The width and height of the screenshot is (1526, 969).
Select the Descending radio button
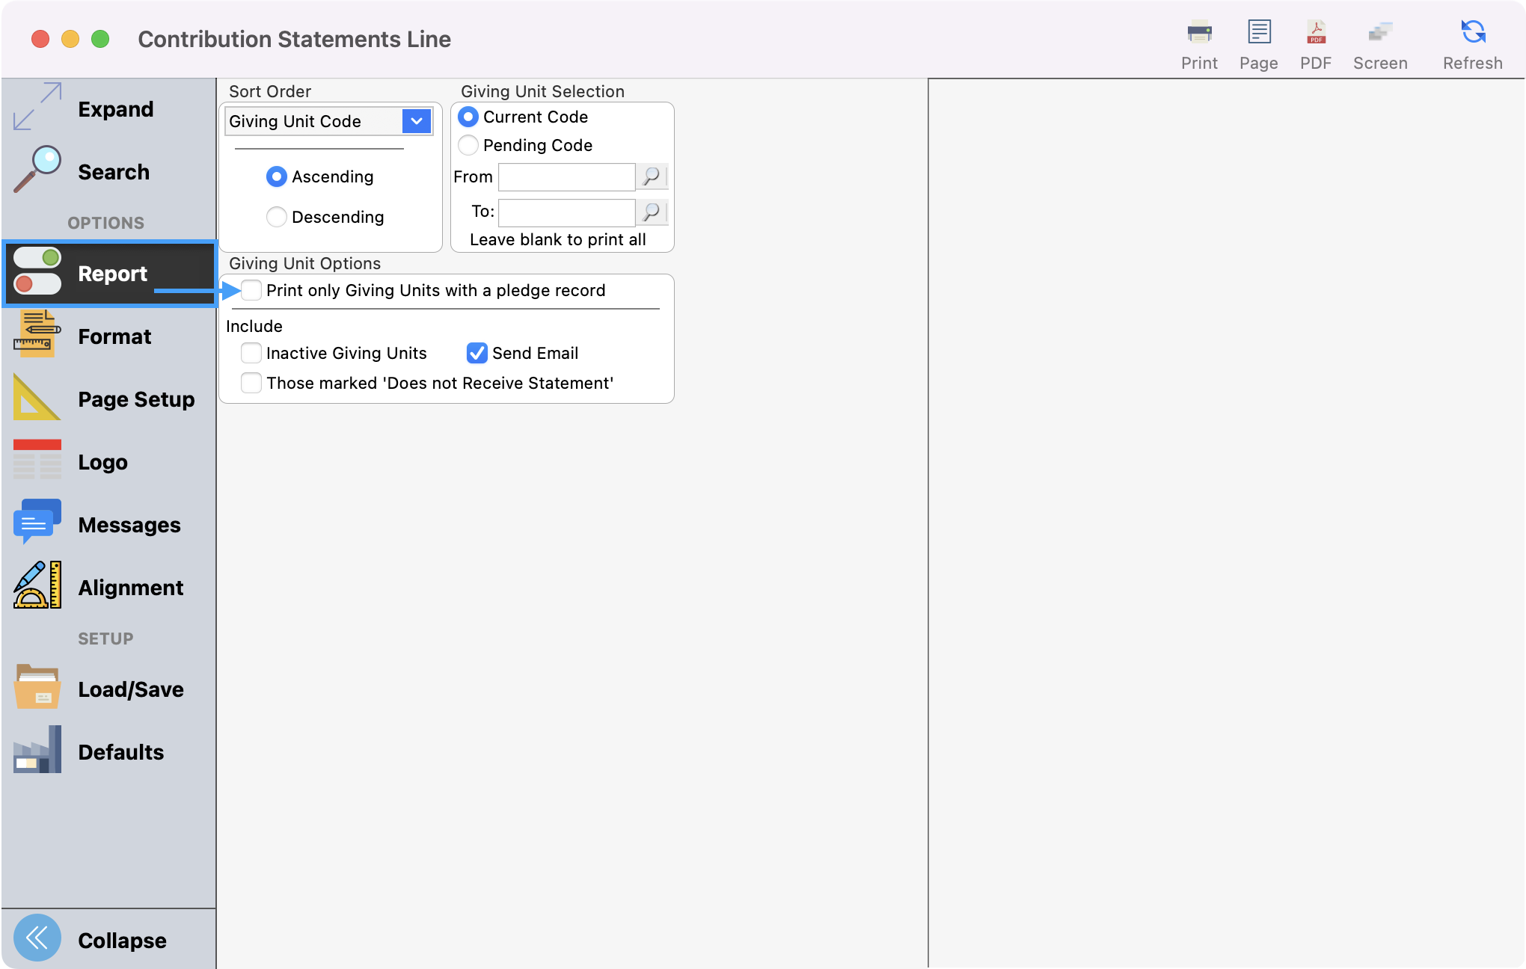tap(277, 217)
